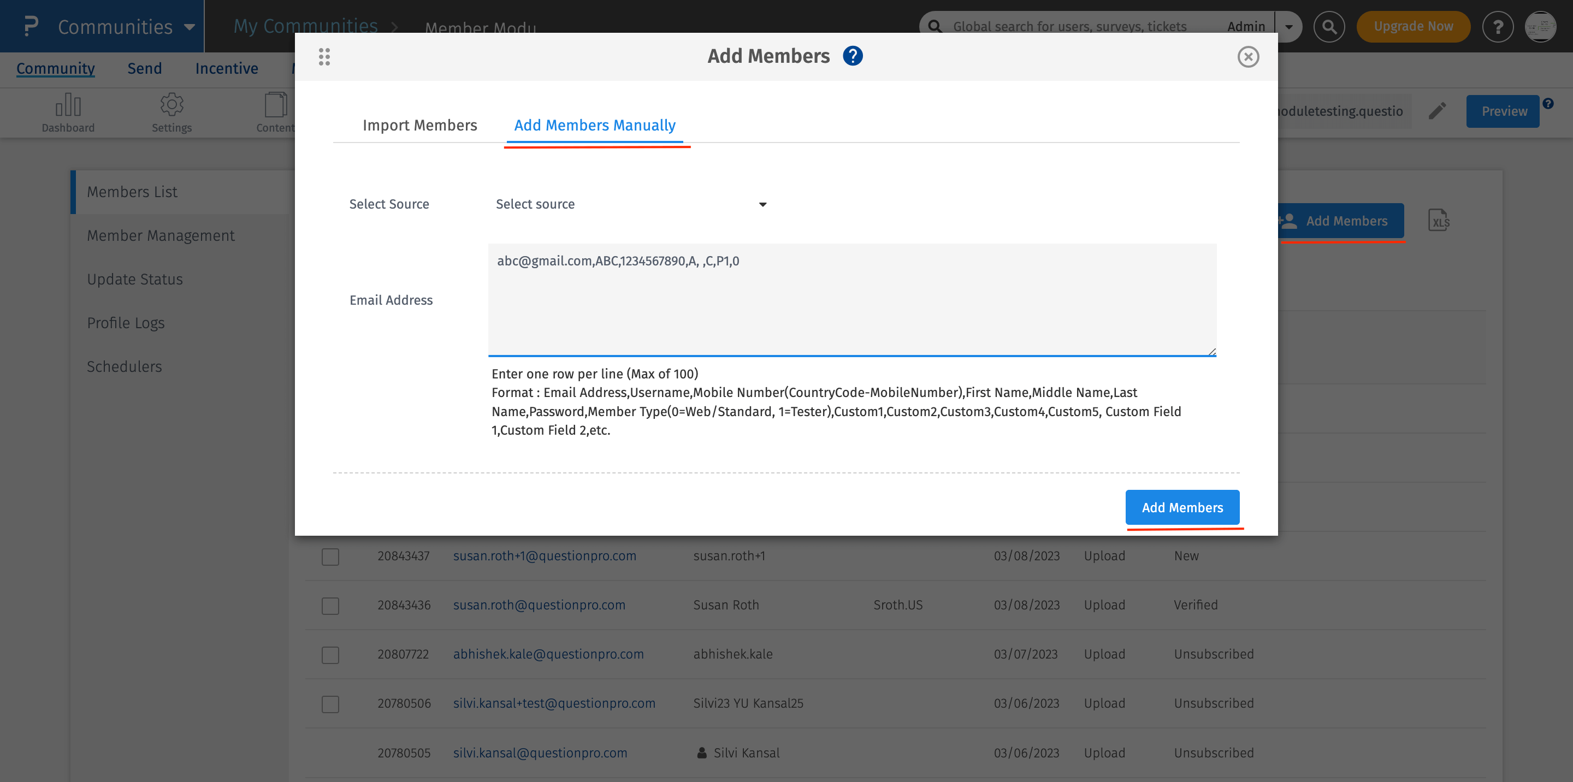Tick the checkbox for silvi.kansal+test row
This screenshot has height=782, width=1573.
(x=330, y=703)
